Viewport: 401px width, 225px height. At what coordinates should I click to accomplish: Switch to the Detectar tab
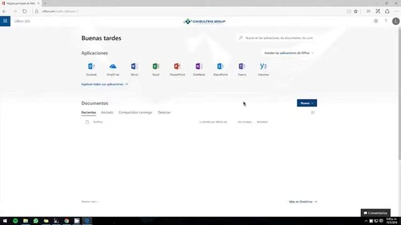(x=164, y=112)
